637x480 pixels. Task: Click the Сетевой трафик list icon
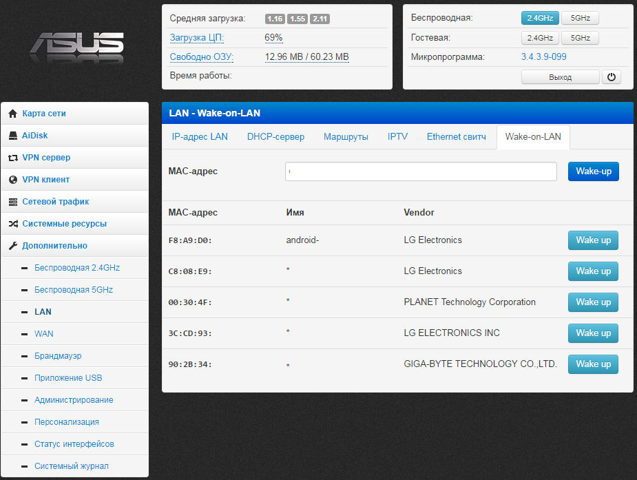click(12, 202)
